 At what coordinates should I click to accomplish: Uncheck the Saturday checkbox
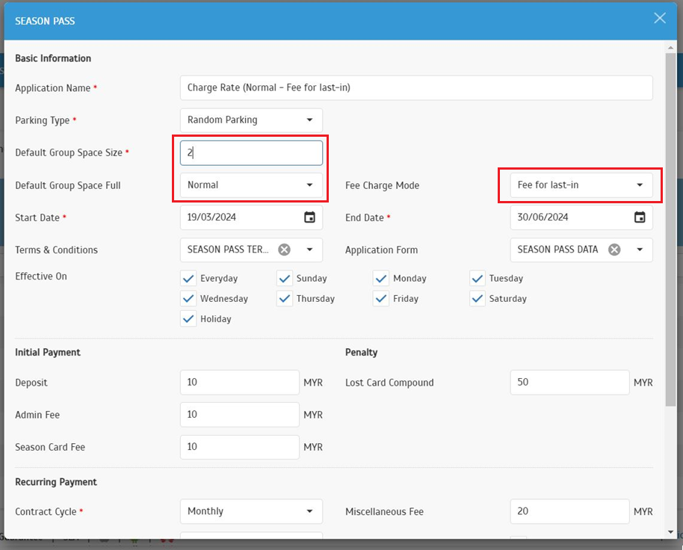[478, 299]
